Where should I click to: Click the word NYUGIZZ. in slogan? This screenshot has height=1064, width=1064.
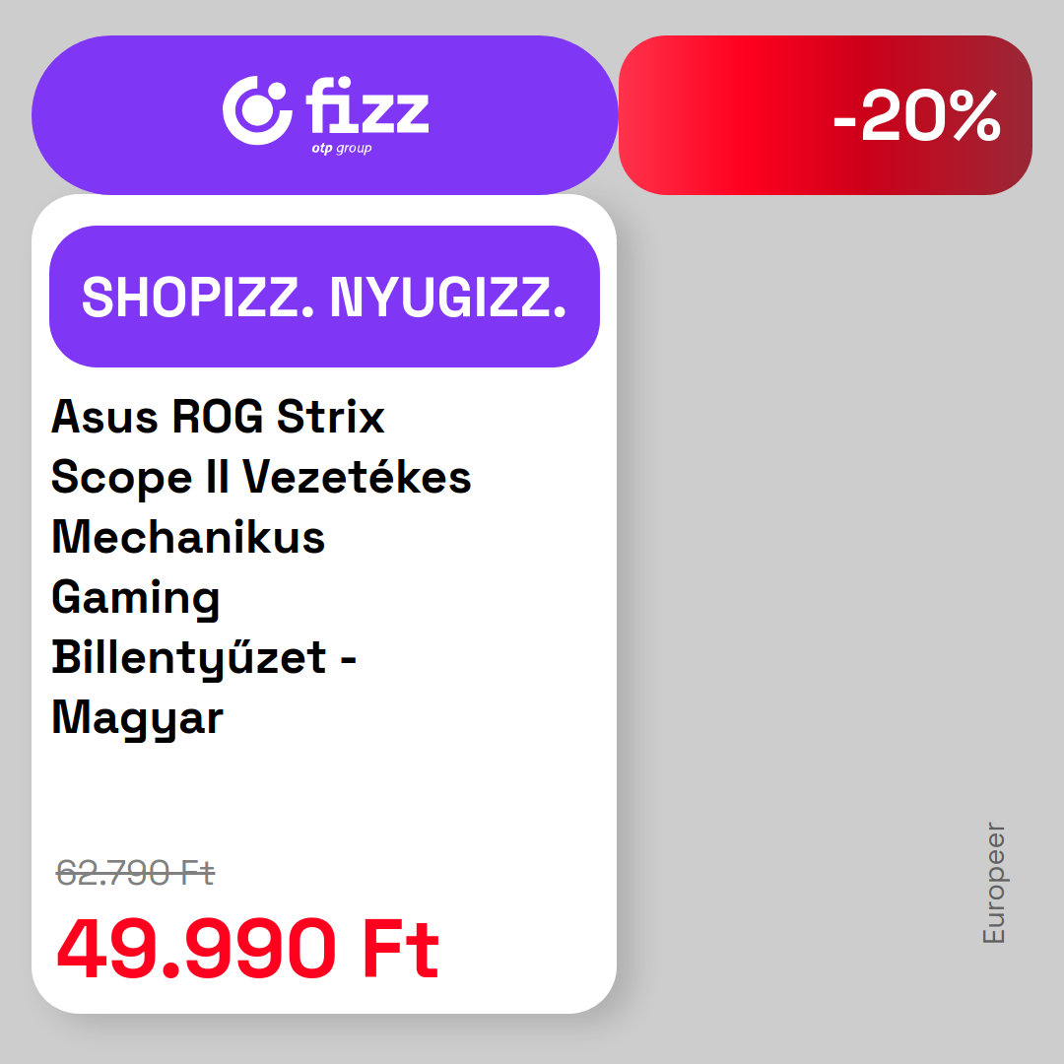point(448,298)
